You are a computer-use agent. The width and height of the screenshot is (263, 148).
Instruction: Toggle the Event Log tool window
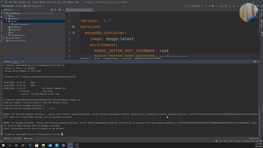(254, 139)
